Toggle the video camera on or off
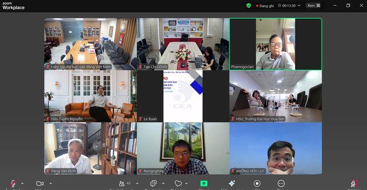Viewport: 367px width, 190px height. (40, 184)
